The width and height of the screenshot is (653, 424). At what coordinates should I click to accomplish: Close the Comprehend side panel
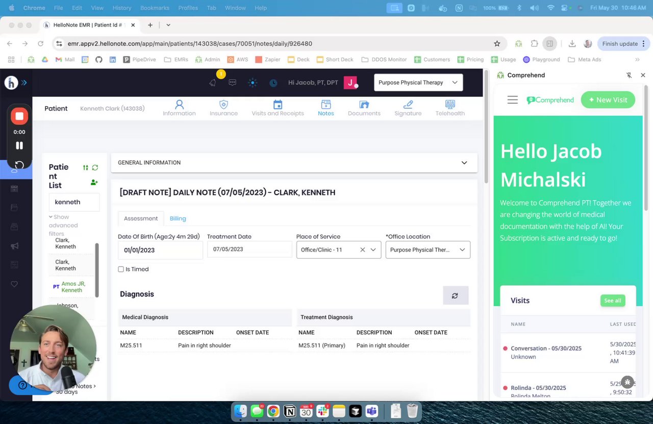coord(643,75)
